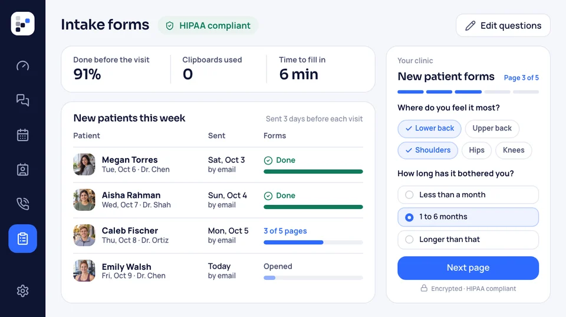This screenshot has width=566, height=317.
Task: Click Fri, Oct 9 · Dr. Chen appointment
Action: [134, 276]
